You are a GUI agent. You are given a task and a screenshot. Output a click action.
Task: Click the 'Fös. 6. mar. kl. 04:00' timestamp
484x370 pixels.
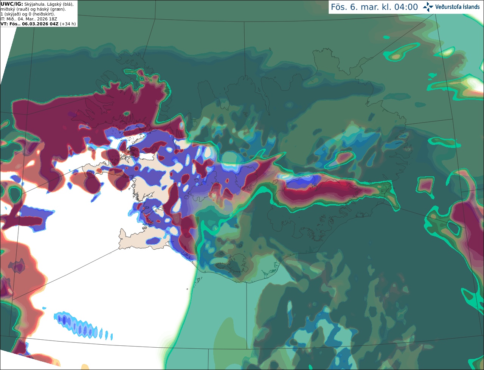tap(374, 7)
